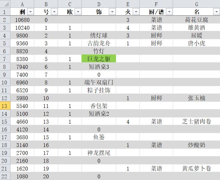
Task: Click cell with value 3680
Action: [22, 137]
